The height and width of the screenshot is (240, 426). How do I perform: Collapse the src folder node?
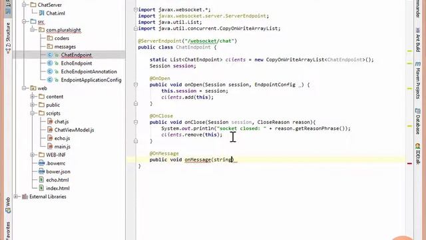pyautogui.click(x=24, y=21)
